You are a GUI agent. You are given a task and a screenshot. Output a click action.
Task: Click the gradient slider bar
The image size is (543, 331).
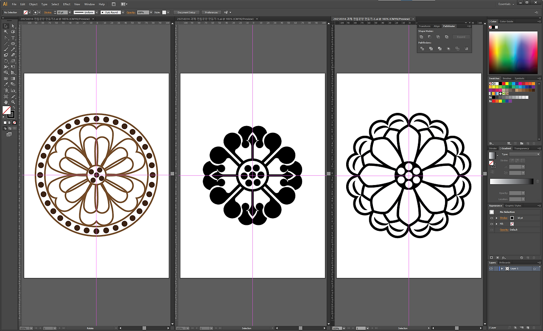click(x=511, y=182)
